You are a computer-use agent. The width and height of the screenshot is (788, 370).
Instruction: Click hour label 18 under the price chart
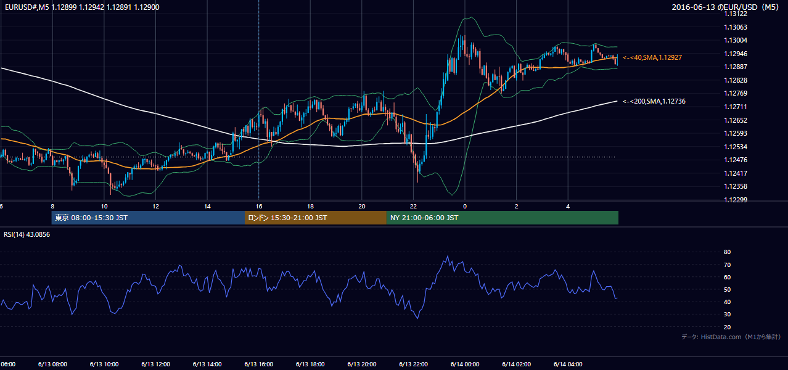(x=310, y=207)
